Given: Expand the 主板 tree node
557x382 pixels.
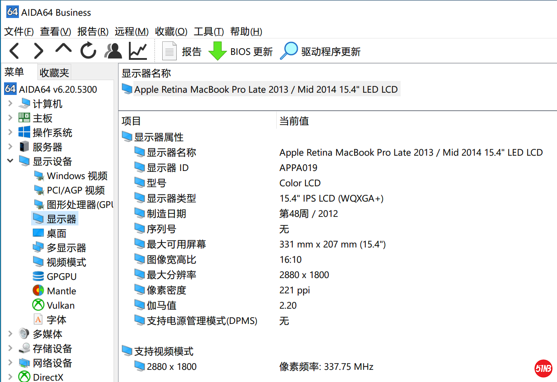Looking at the screenshot, I should pyautogui.click(x=10, y=118).
